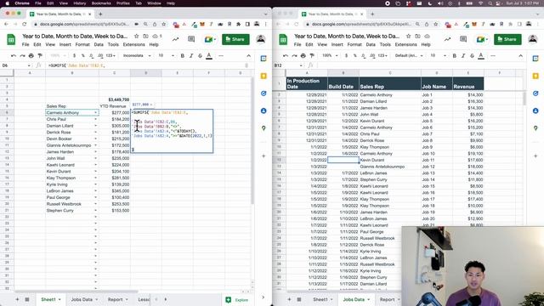This screenshot has height=306, width=544.
Task: Open the dropdown arrow for Carmelo Anthony cell
Action: tap(96, 113)
